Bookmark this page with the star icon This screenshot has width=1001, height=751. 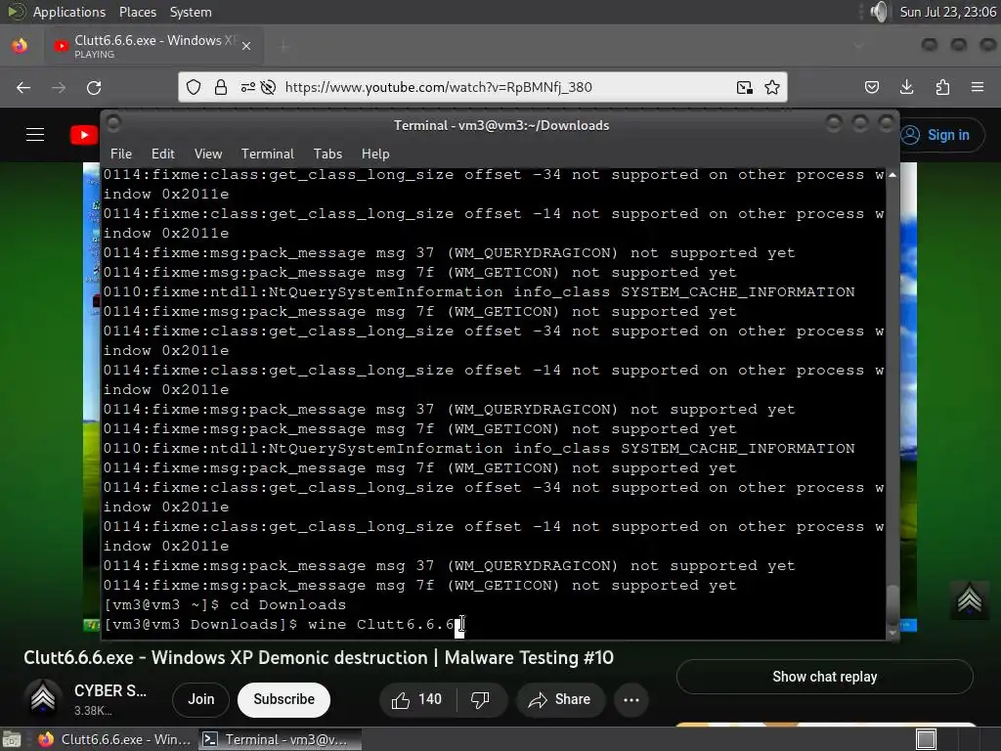point(772,87)
